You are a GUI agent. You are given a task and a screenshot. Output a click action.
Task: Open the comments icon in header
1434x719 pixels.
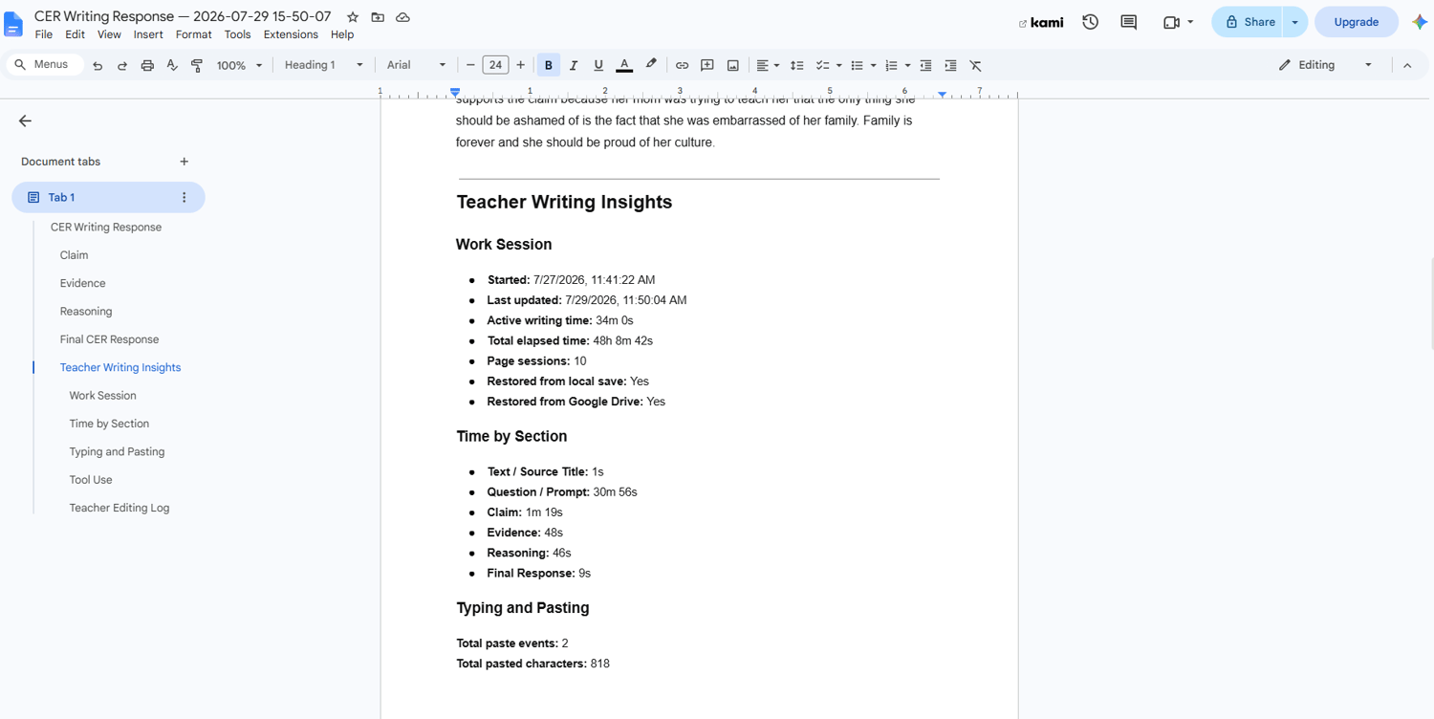click(1128, 22)
